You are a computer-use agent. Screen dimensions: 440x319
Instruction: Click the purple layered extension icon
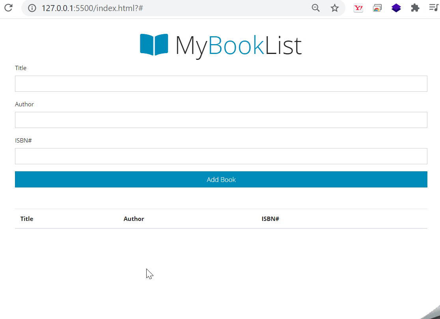pyautogui.click(x=396, y=8)
